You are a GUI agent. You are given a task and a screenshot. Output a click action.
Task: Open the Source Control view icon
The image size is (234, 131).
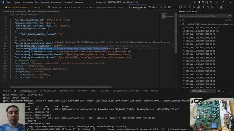point(189,7)
